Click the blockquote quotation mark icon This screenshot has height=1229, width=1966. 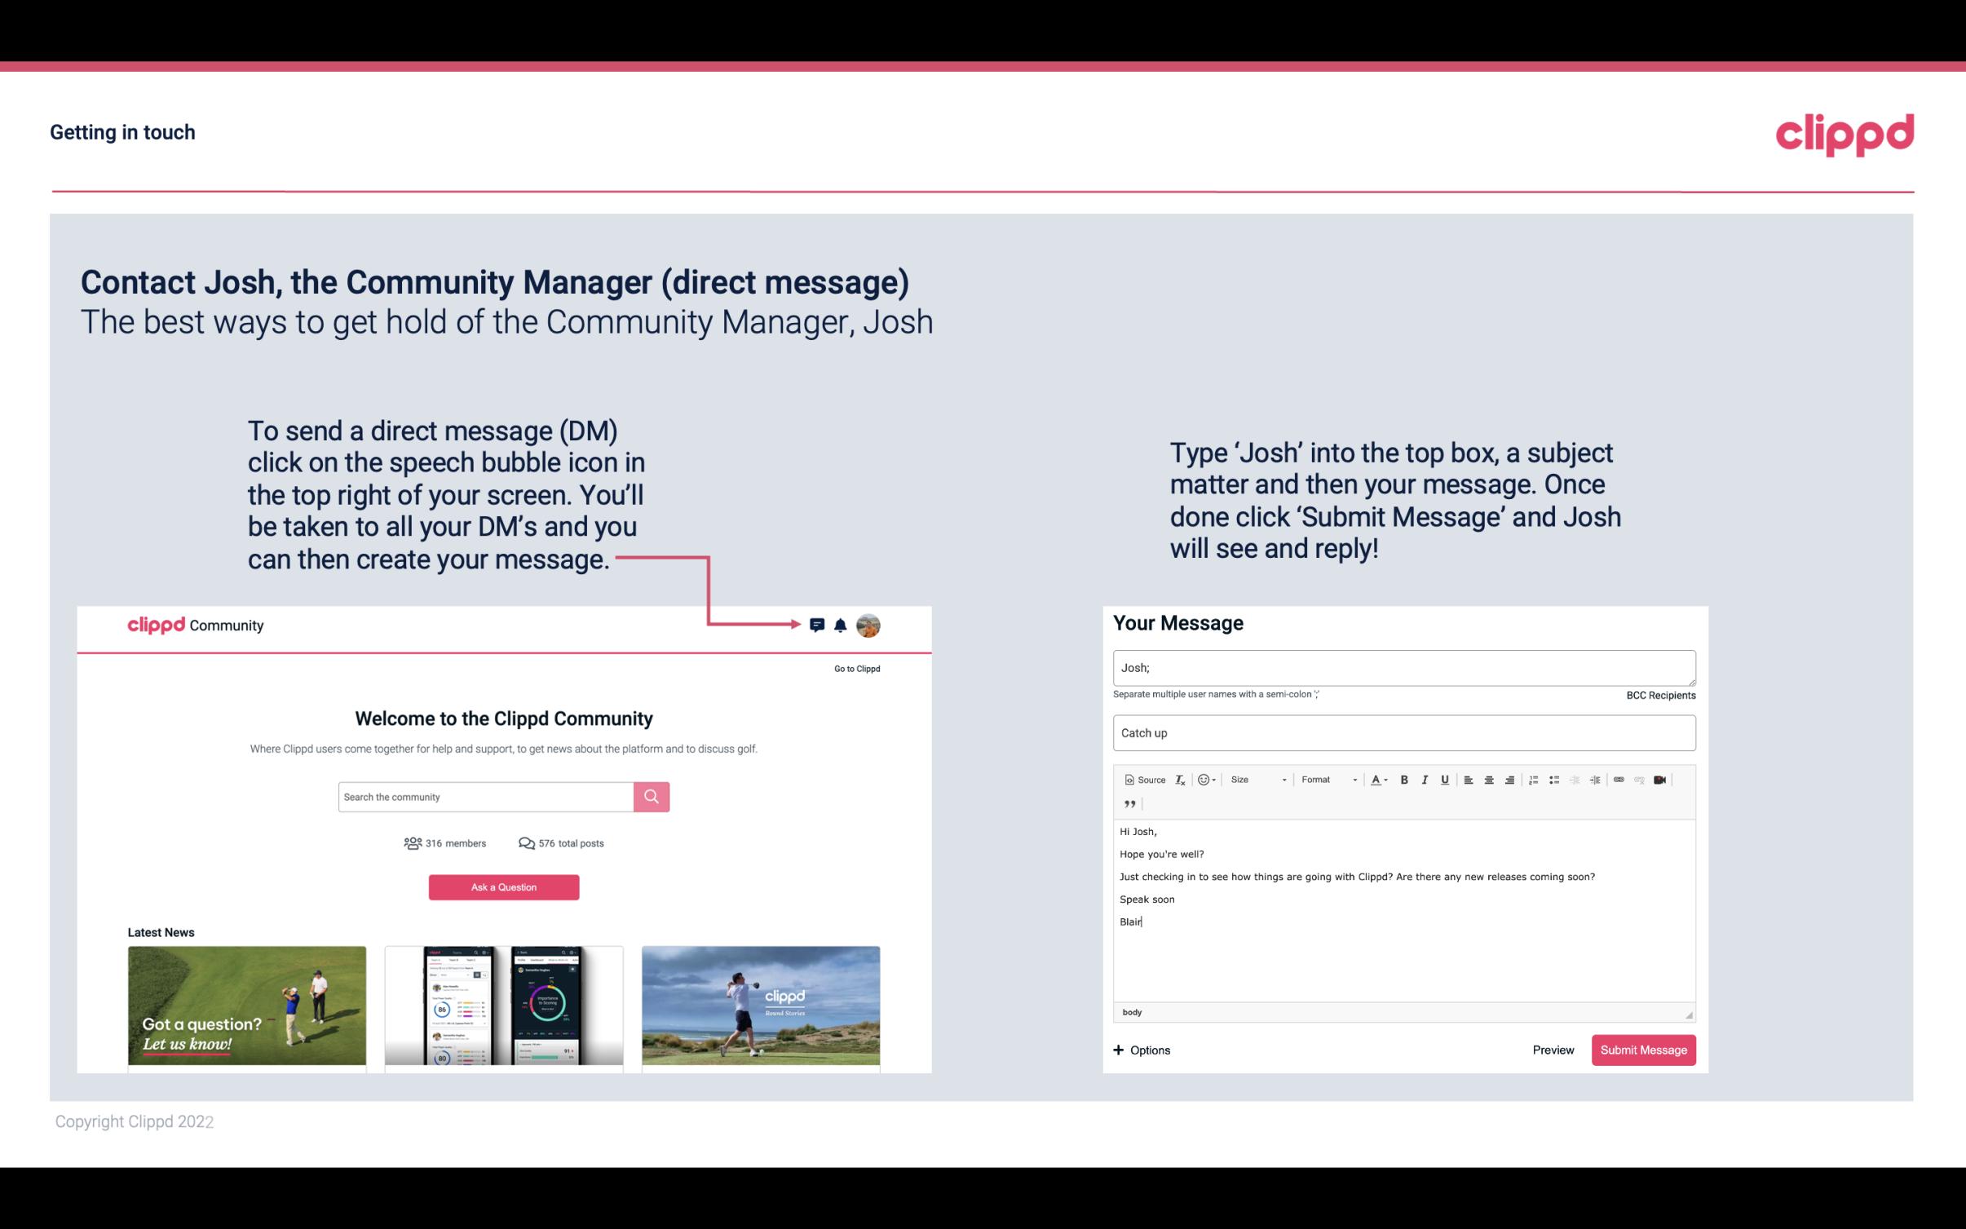click(1127, 804)
